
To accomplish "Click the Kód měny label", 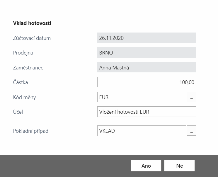I will pyautogui.click(x=25, y=97).
